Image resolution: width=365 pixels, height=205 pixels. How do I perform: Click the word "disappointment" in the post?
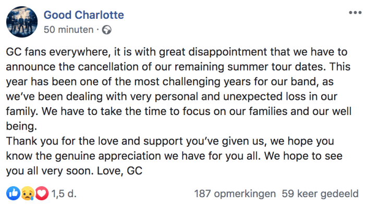(x=228, y=52)
